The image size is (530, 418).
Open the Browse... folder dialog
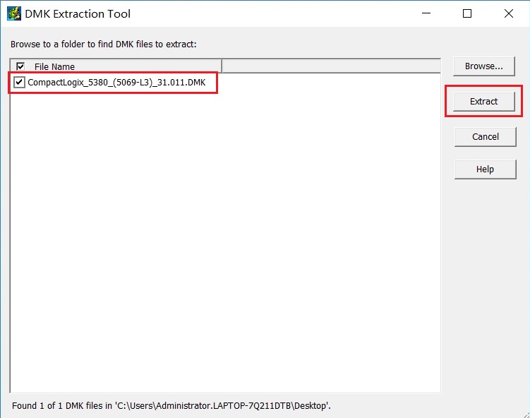(483, 66)
